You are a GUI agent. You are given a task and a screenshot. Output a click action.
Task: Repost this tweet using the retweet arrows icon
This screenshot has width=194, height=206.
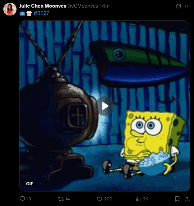[61, 199]
